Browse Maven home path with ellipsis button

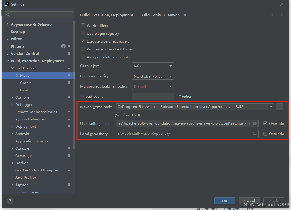pyautogui.click(x=280, y=107)
